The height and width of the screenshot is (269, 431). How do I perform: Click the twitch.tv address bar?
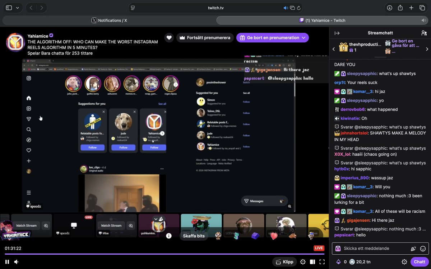click(215, 8)
